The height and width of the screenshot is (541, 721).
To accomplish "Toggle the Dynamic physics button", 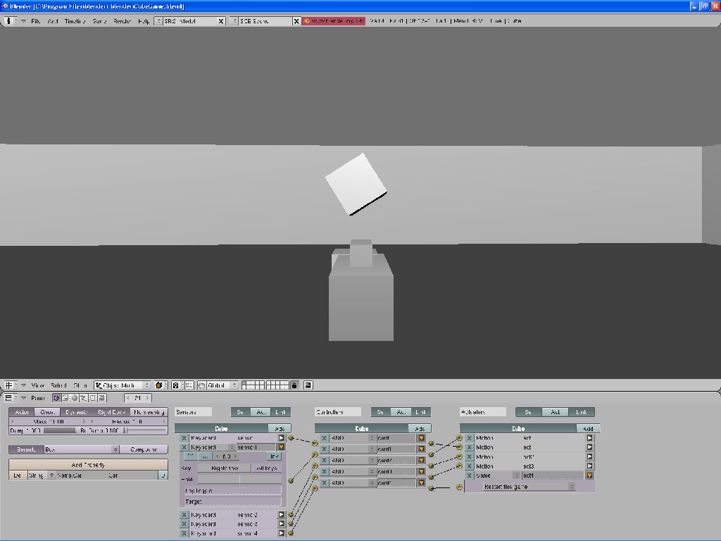I will pos(76,412).
